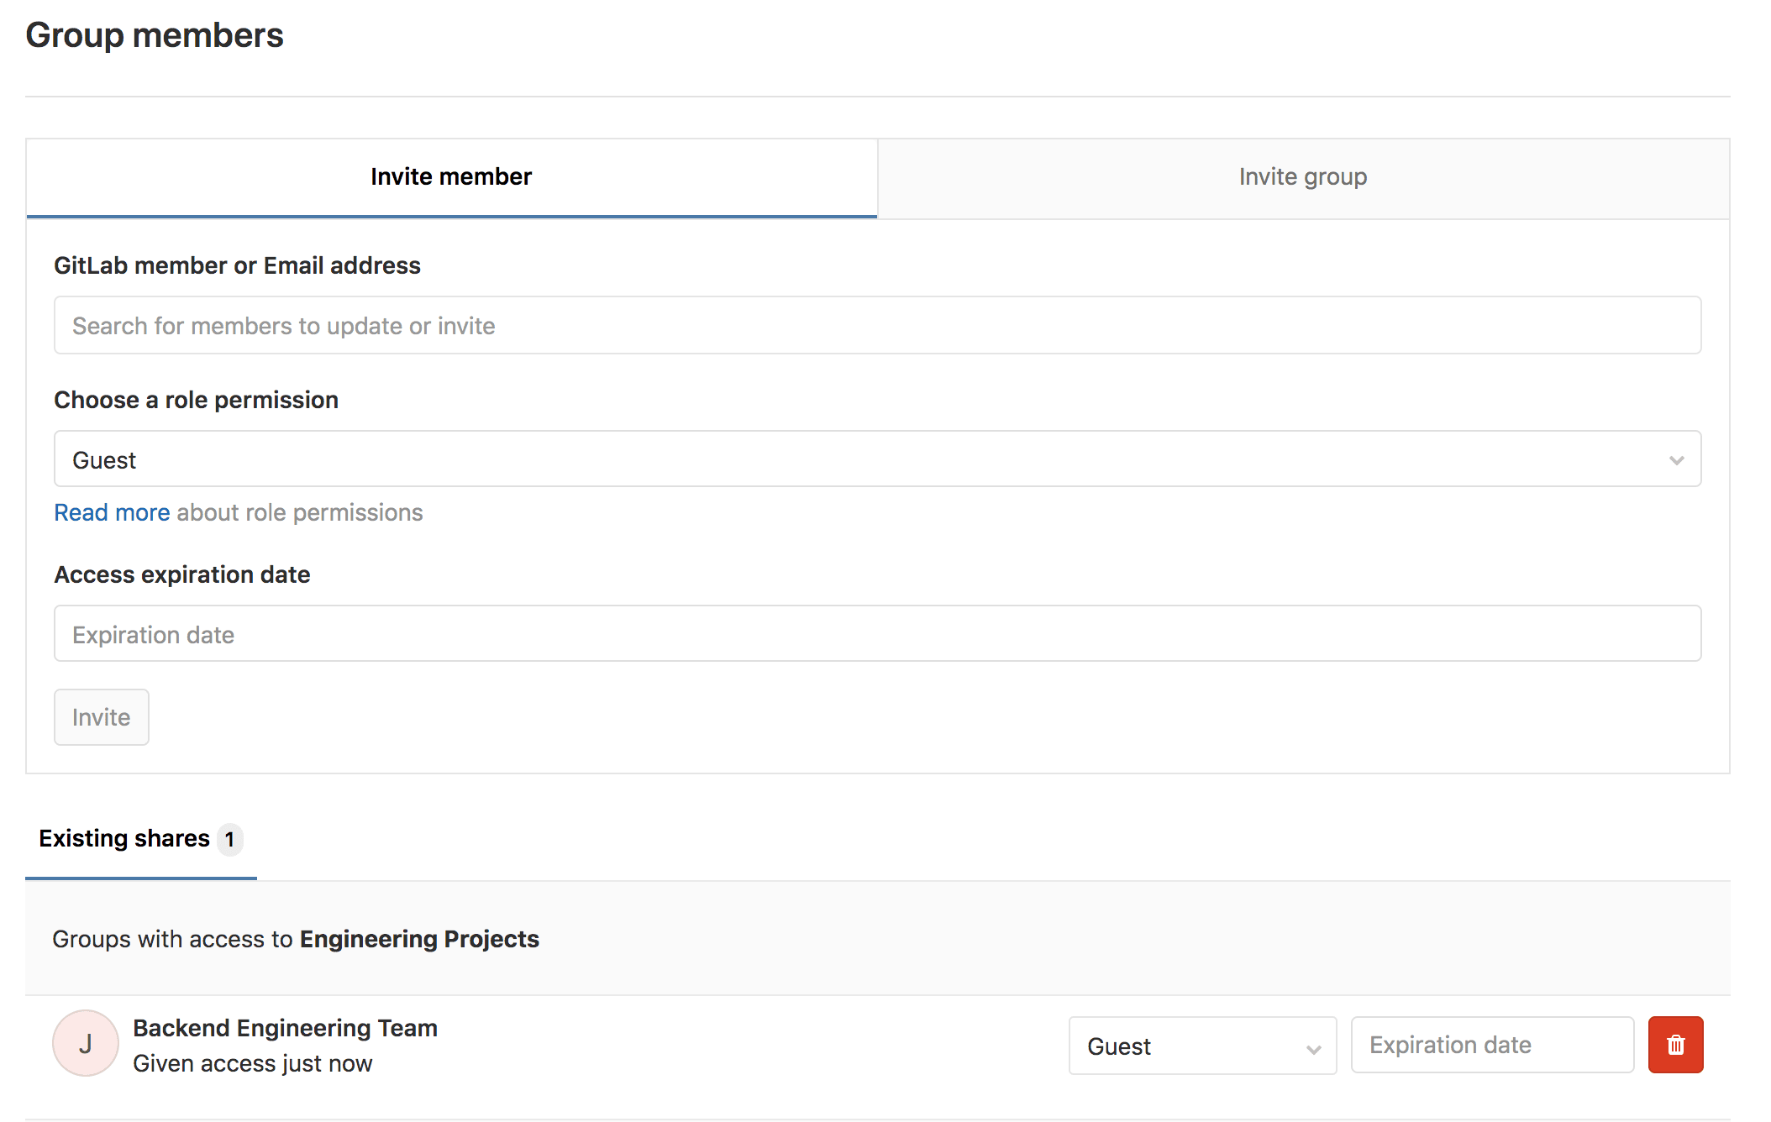This screenshot has width=1771, height=1122.
Task: Click the chevron arrow in role permission select
Action: [1676, 460]
